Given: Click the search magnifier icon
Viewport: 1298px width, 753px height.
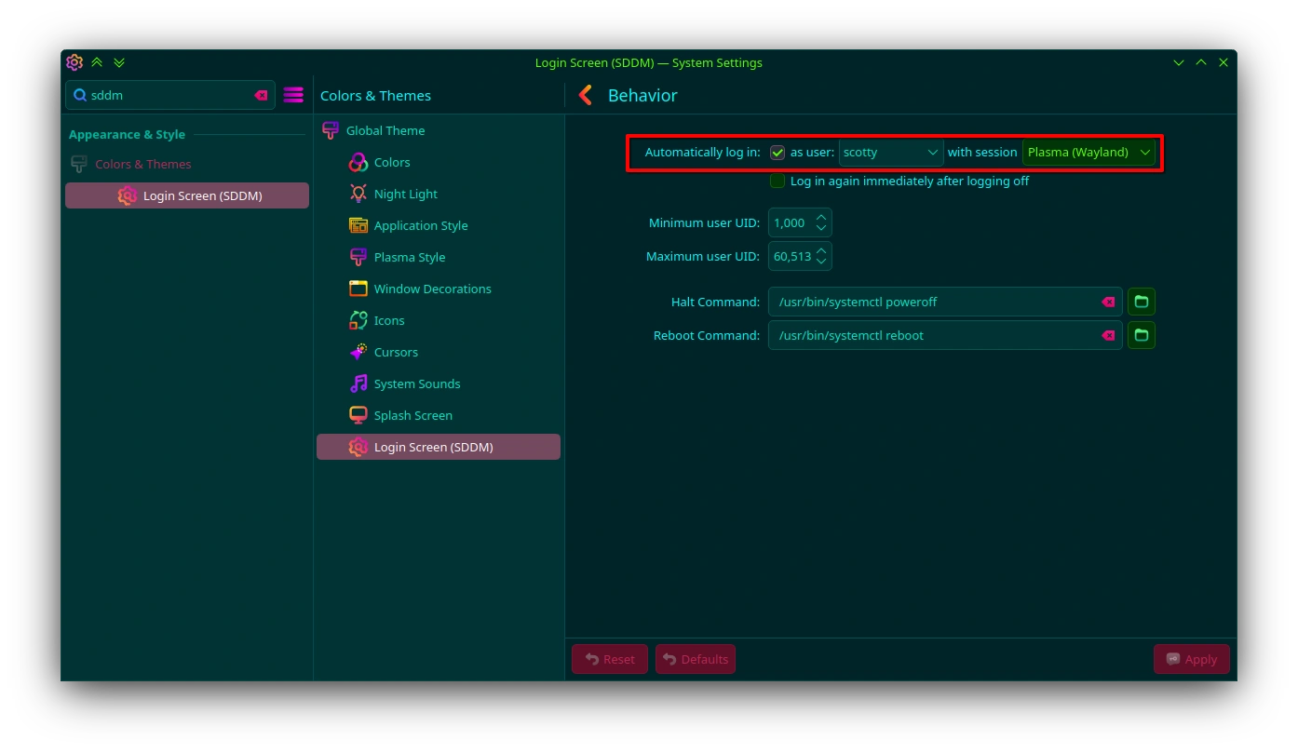Looking at the screenshot, I should [x=80, y=95].
